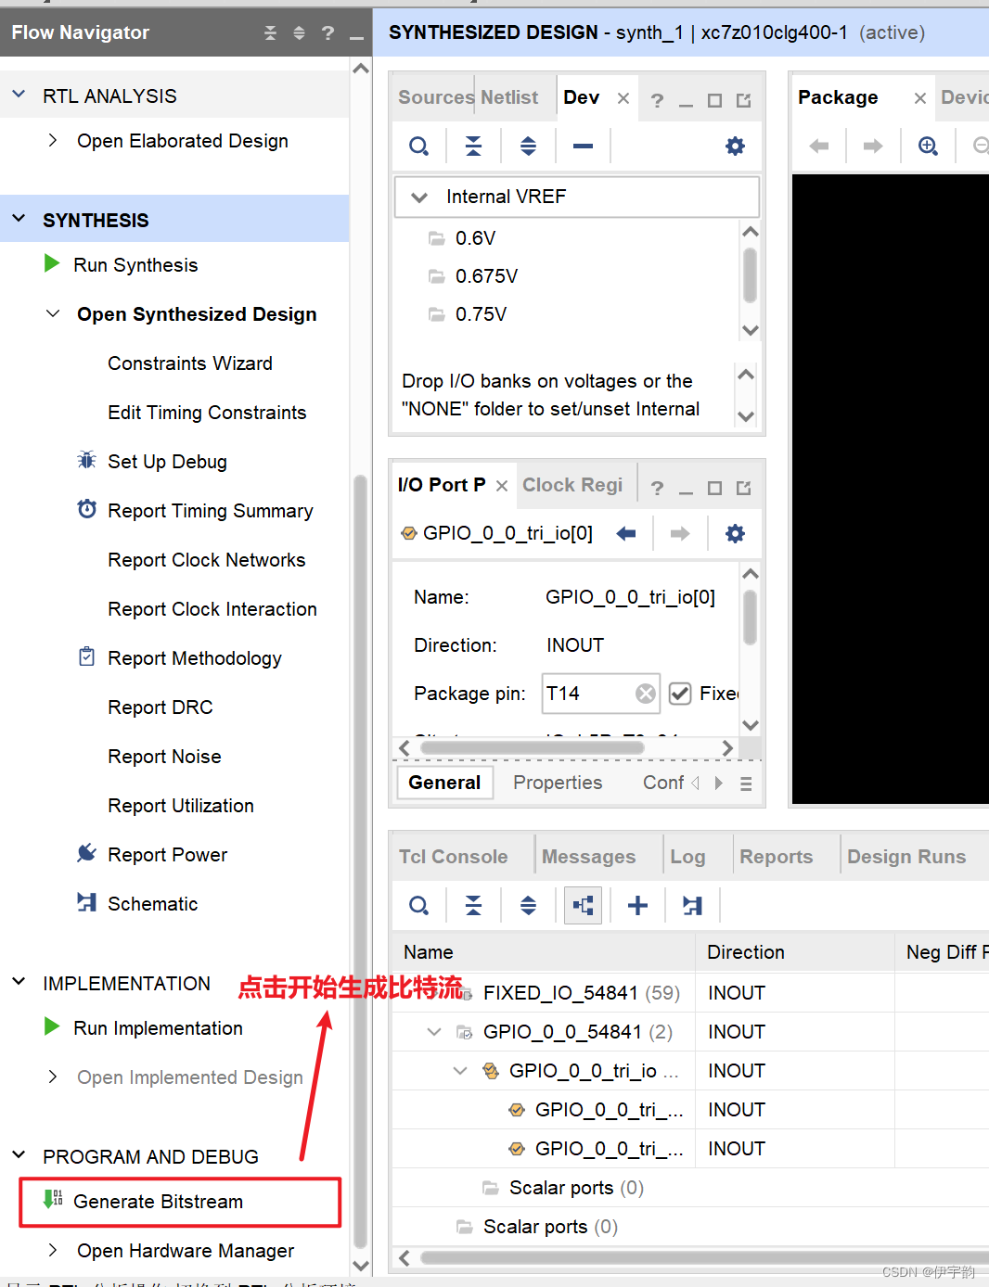Zoom in on Package view
Viewport: 989px width, 1287px height.
pos(928,147)
